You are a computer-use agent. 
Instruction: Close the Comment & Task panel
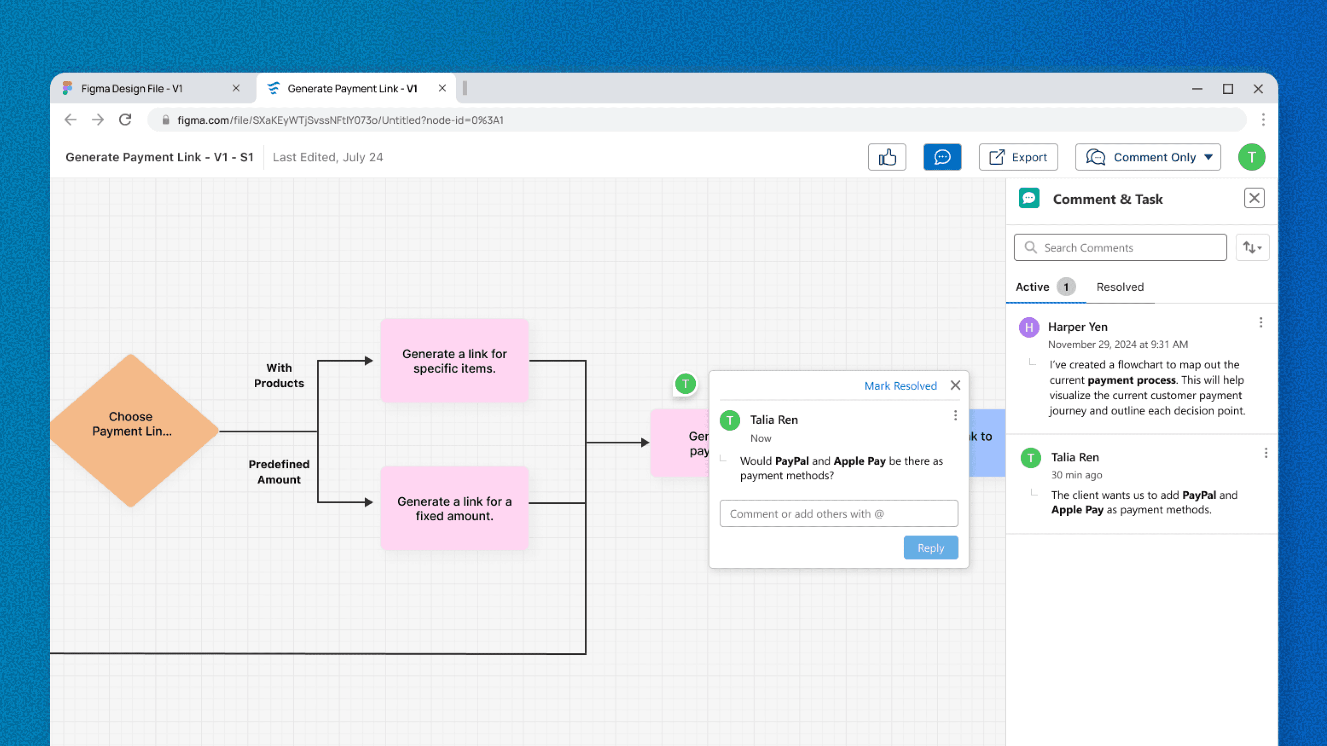(1253, 198)
